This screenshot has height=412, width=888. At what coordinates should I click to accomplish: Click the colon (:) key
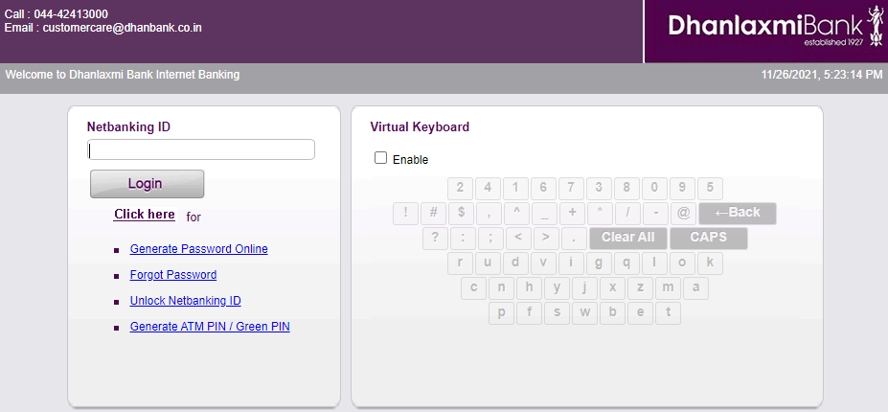463,239
